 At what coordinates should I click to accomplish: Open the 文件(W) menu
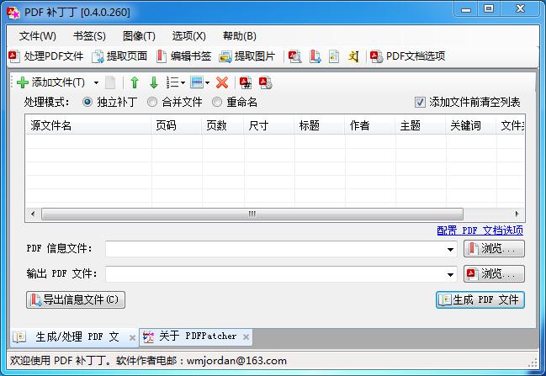pyautogui.click(x=38, y=36)
